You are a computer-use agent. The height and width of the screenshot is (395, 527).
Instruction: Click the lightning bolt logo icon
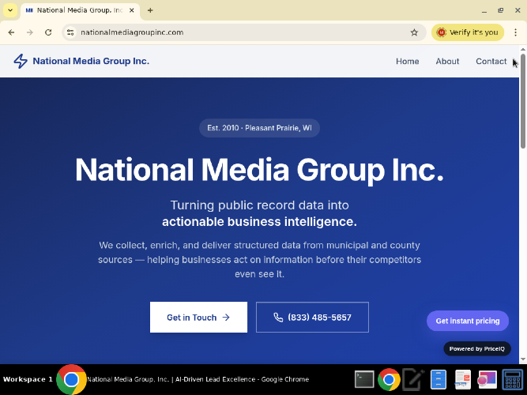tap(21, 61)
